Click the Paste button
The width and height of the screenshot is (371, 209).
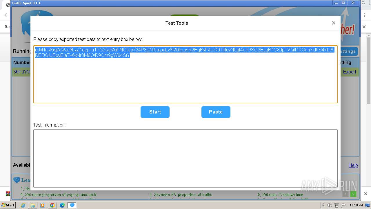[216, 112]
